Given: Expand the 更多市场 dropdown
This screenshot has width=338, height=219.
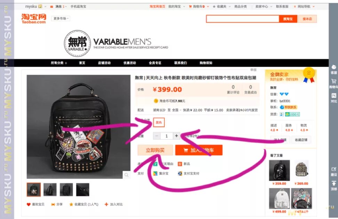Looking at the screenshot, I should click(x=61, y=18).
